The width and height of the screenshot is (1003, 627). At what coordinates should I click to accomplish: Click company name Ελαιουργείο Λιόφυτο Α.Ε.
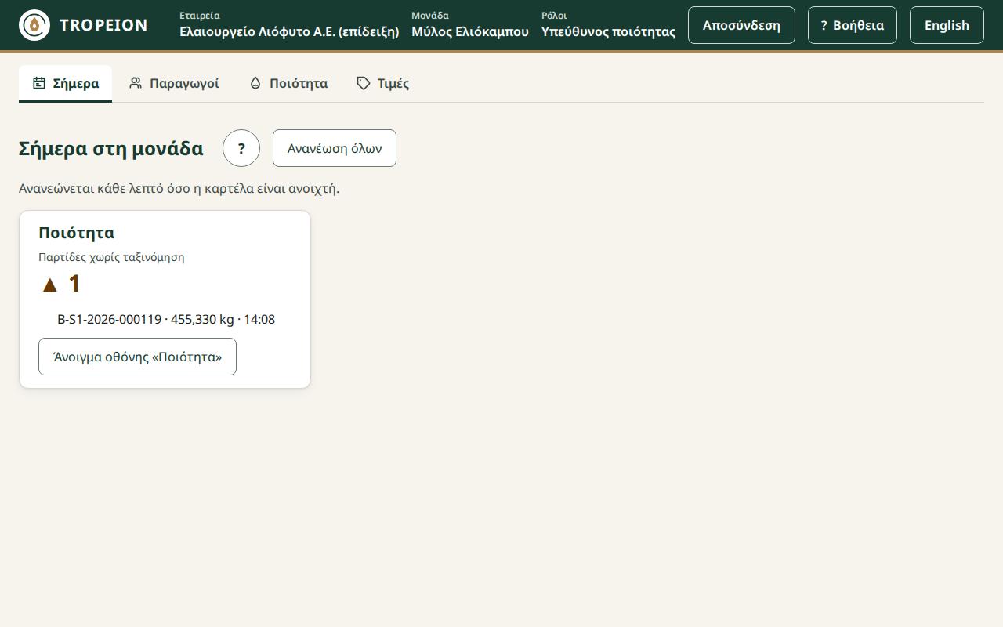coord(289,31)
